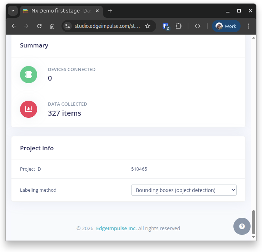The width and height of the screenshot is (262, 252).
Task: Click the scrollbar up arrow
Action: (x=253, y=37)
